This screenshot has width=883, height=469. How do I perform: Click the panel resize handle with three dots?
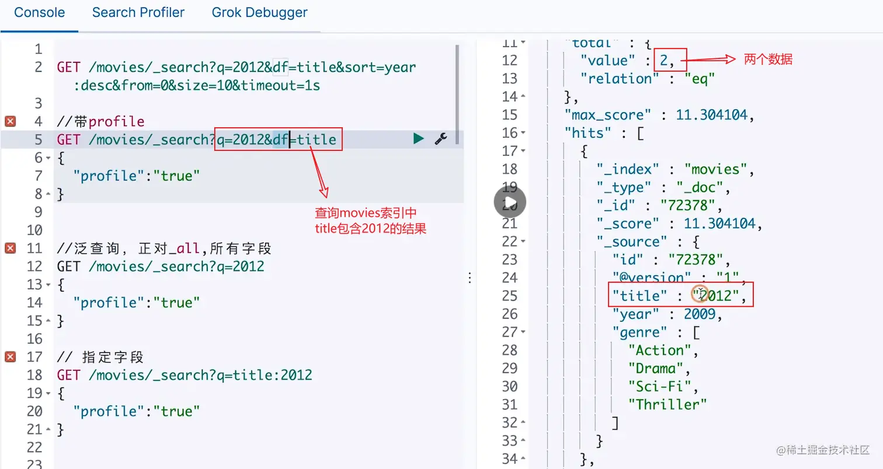click(470, 278)
